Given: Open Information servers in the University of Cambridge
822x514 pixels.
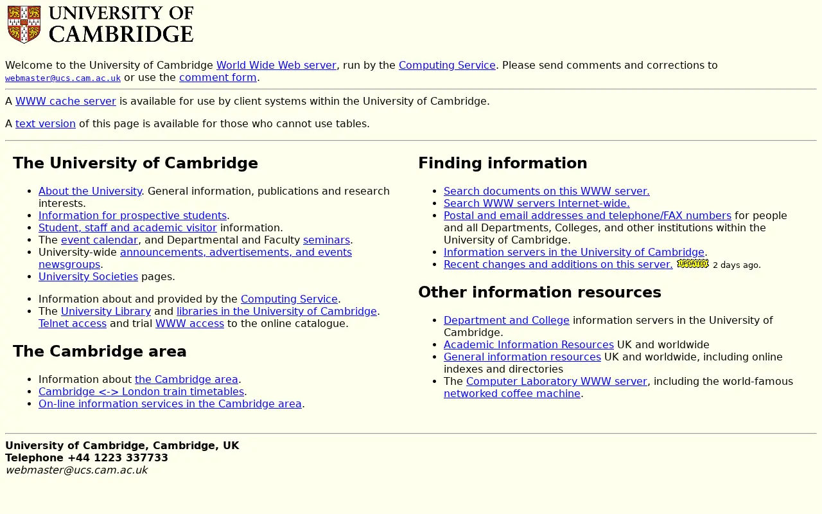Looking at the screenshot, I should coord(574,253).
